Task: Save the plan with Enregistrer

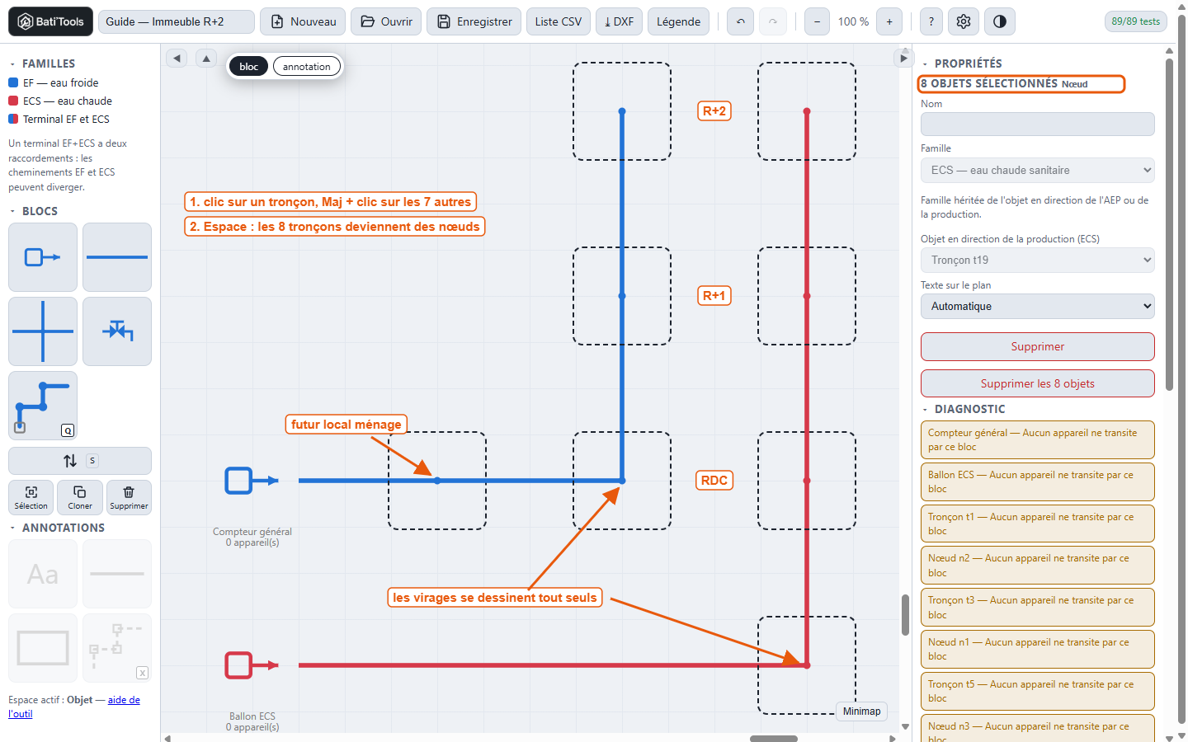Action: pyautogui.click(x=474, y=21)
